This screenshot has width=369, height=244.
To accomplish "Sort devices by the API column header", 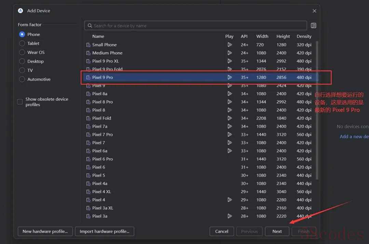I will tap(244, 36).
